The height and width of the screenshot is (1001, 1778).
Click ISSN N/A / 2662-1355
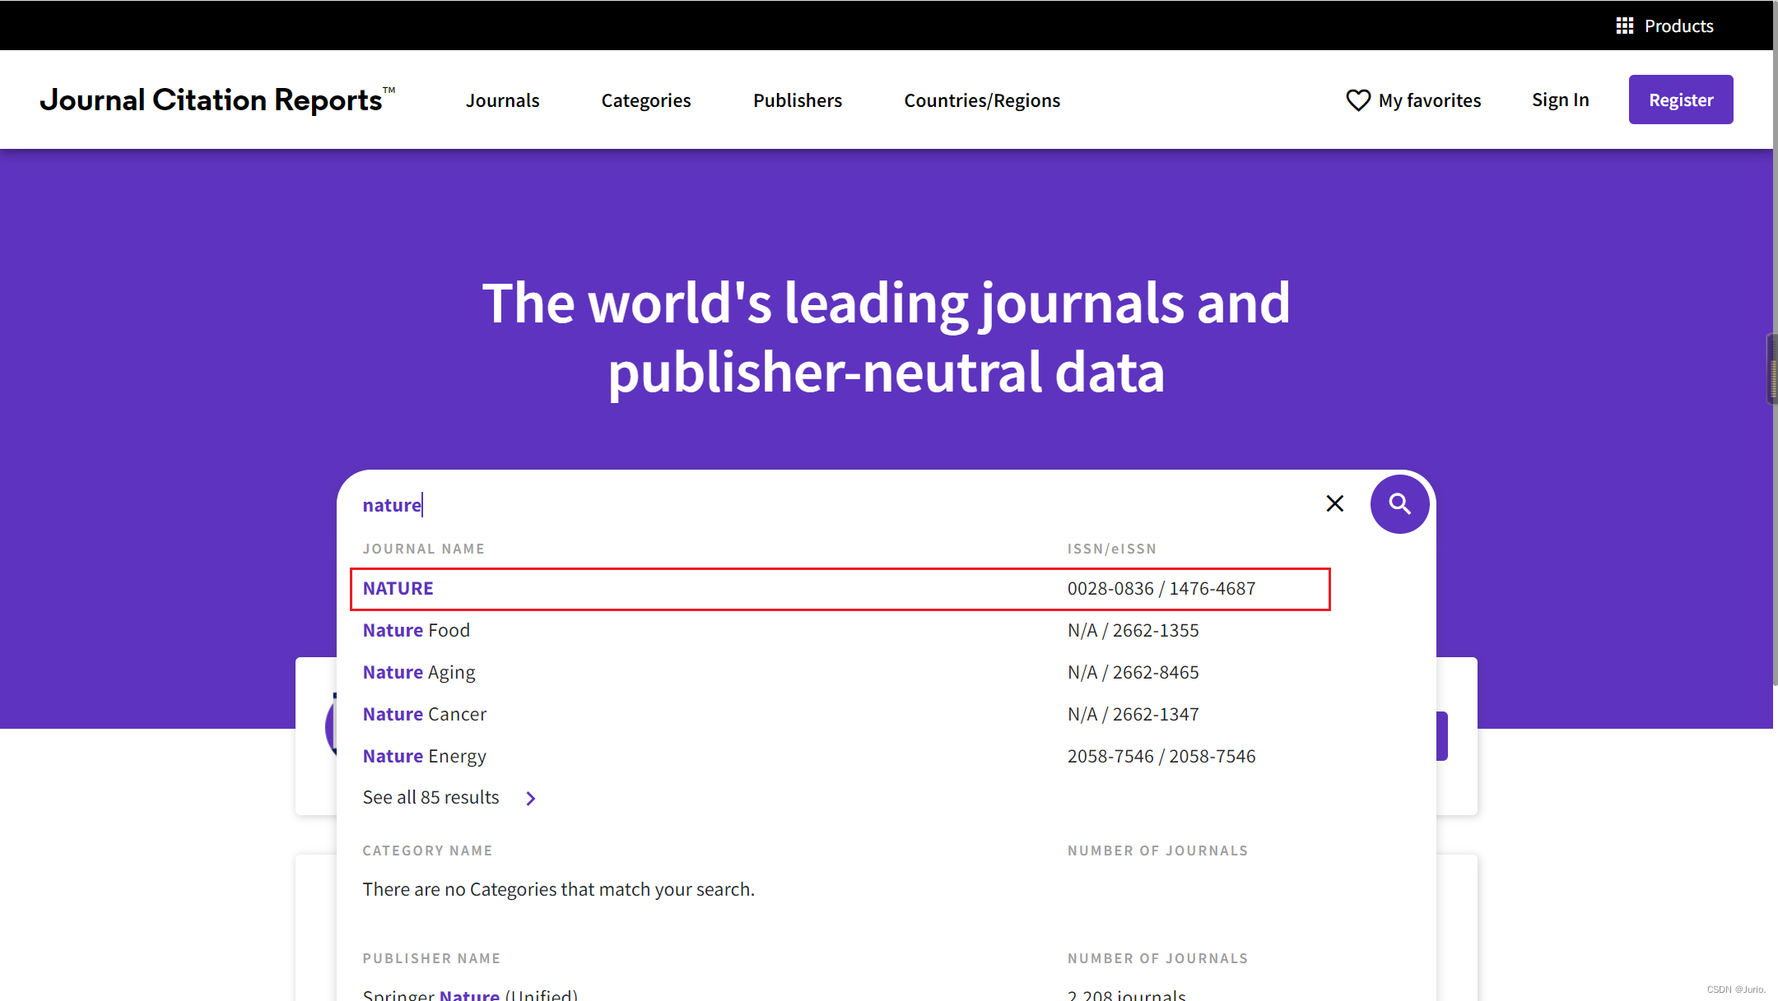coord(1133,630)
